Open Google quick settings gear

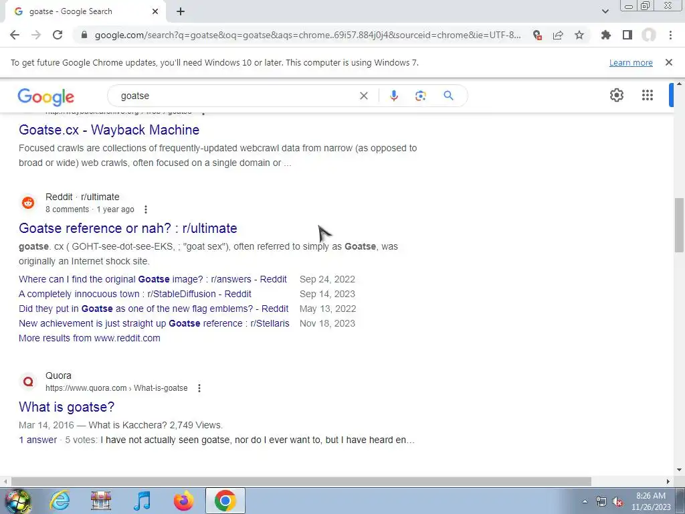pos(616,95)
